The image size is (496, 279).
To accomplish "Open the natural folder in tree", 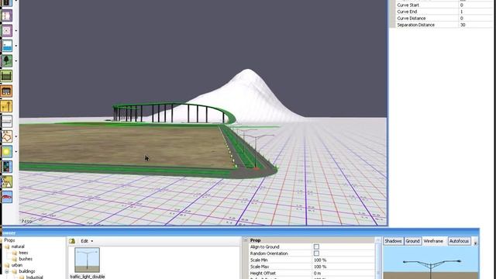I will [18, 246].
